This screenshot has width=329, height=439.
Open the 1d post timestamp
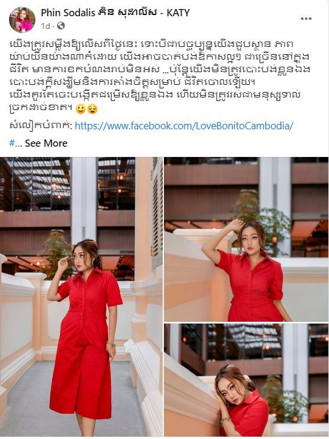click(45, 26)
